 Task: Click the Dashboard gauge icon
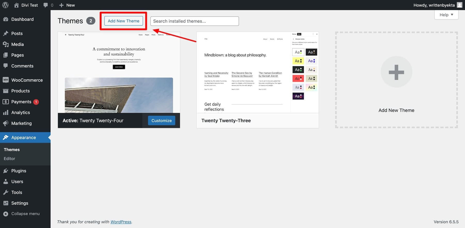click(x=6, y=19)
